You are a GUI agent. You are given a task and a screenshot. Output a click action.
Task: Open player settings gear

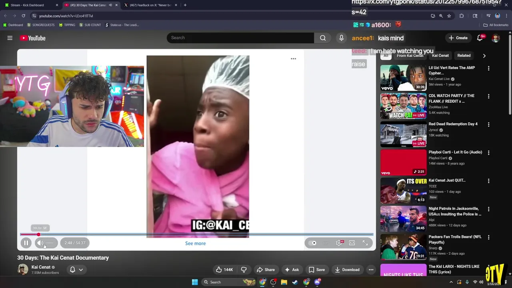click(x=339, y=243)
